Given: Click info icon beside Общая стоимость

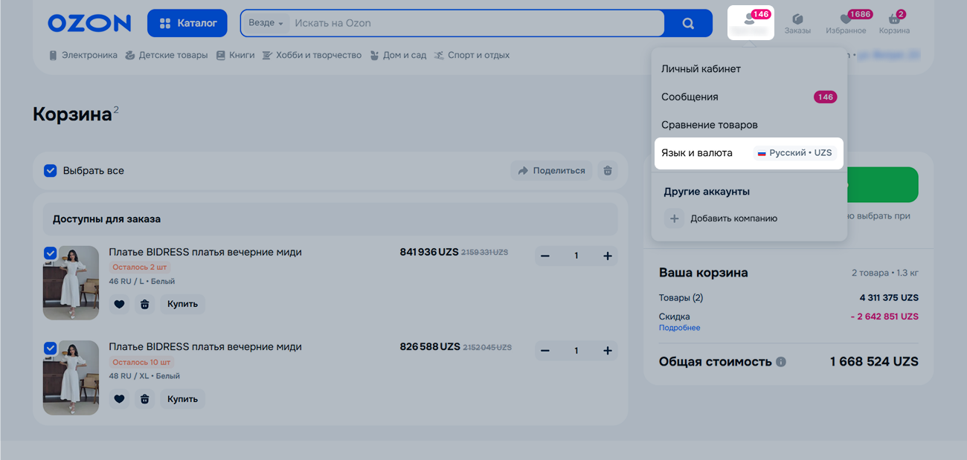Looking at the screenshot, I should [781, 362].
